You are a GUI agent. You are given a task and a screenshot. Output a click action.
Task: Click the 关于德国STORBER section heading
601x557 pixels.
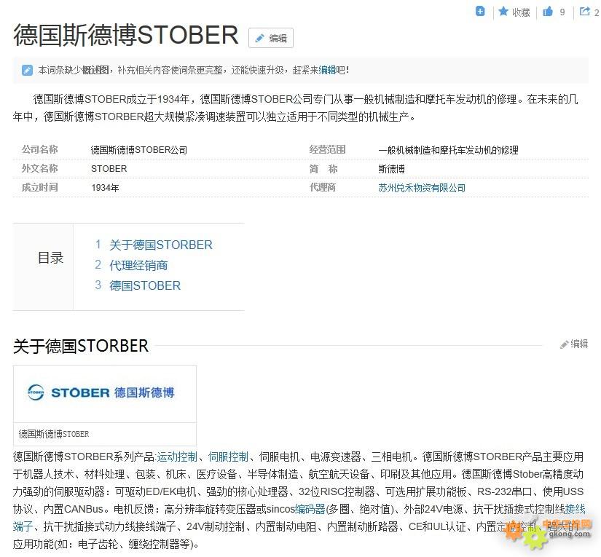tap(81, 346)
